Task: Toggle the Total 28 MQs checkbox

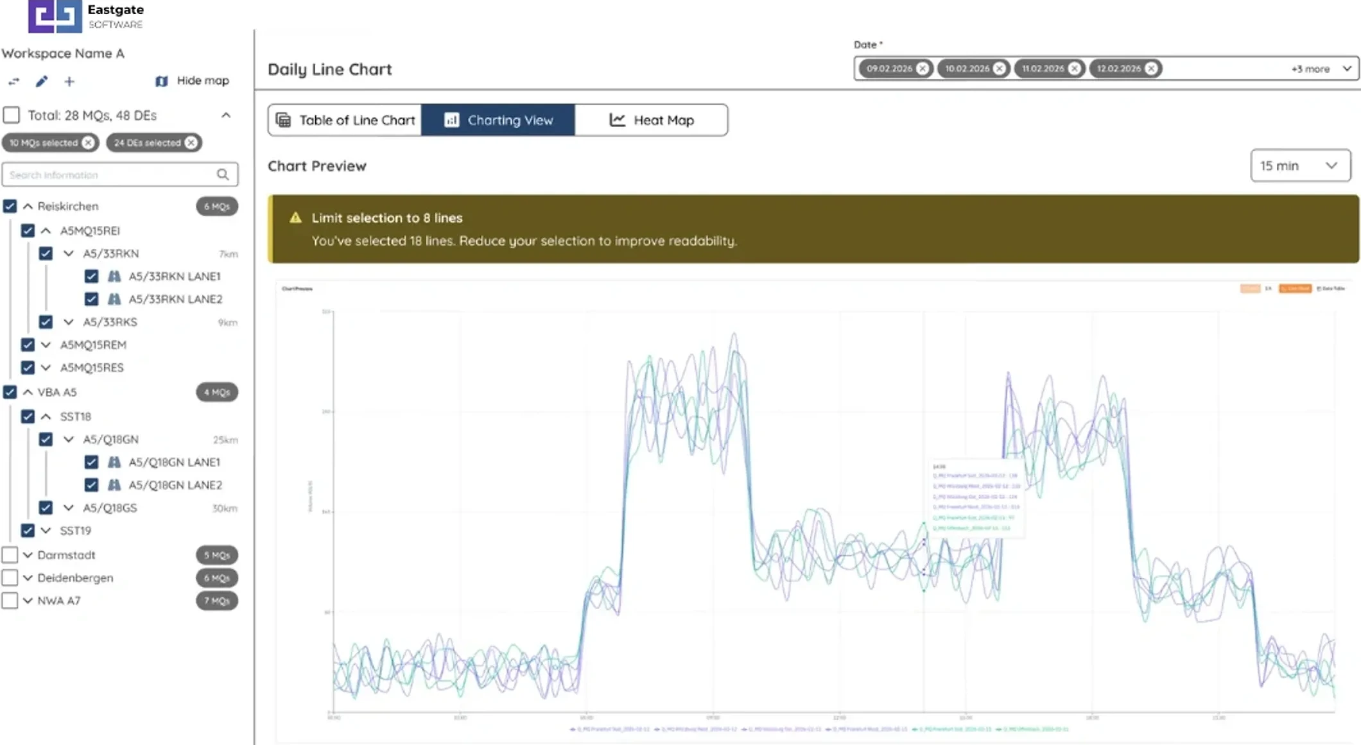Action: click(11, 116)
